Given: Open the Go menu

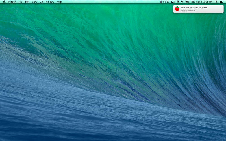Looking at the screenshot, I should (x=41, y=2).
